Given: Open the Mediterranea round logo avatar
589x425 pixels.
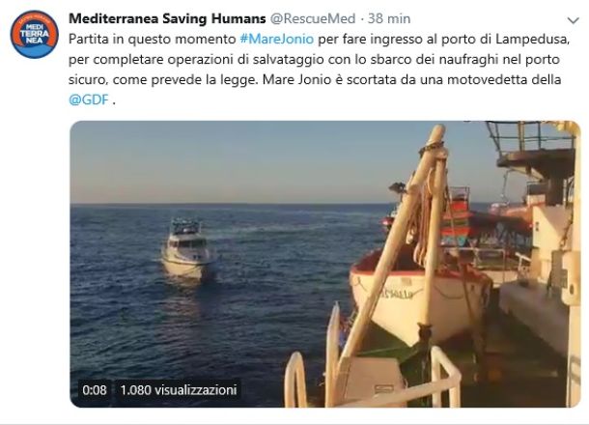Looking at the screenshot, I should point(34,34).
